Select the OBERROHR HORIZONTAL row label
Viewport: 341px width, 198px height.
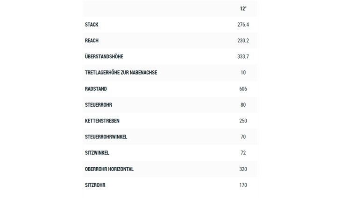(109, 169)
